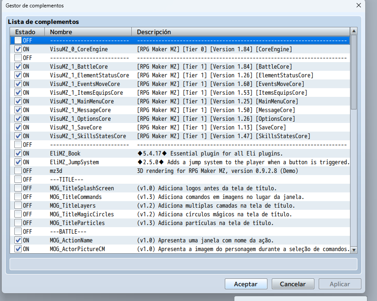Click the '3D rendering for RPG Maker MZ' description
The image size is (377, 301).
pyautogui.click(x=217, y=171)
